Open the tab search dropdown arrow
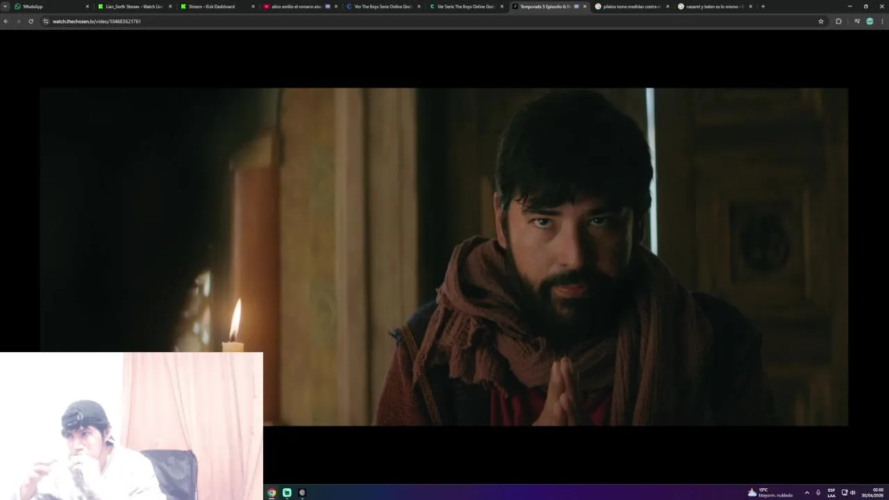Screen dimensions: 889x500 [5, 6]
